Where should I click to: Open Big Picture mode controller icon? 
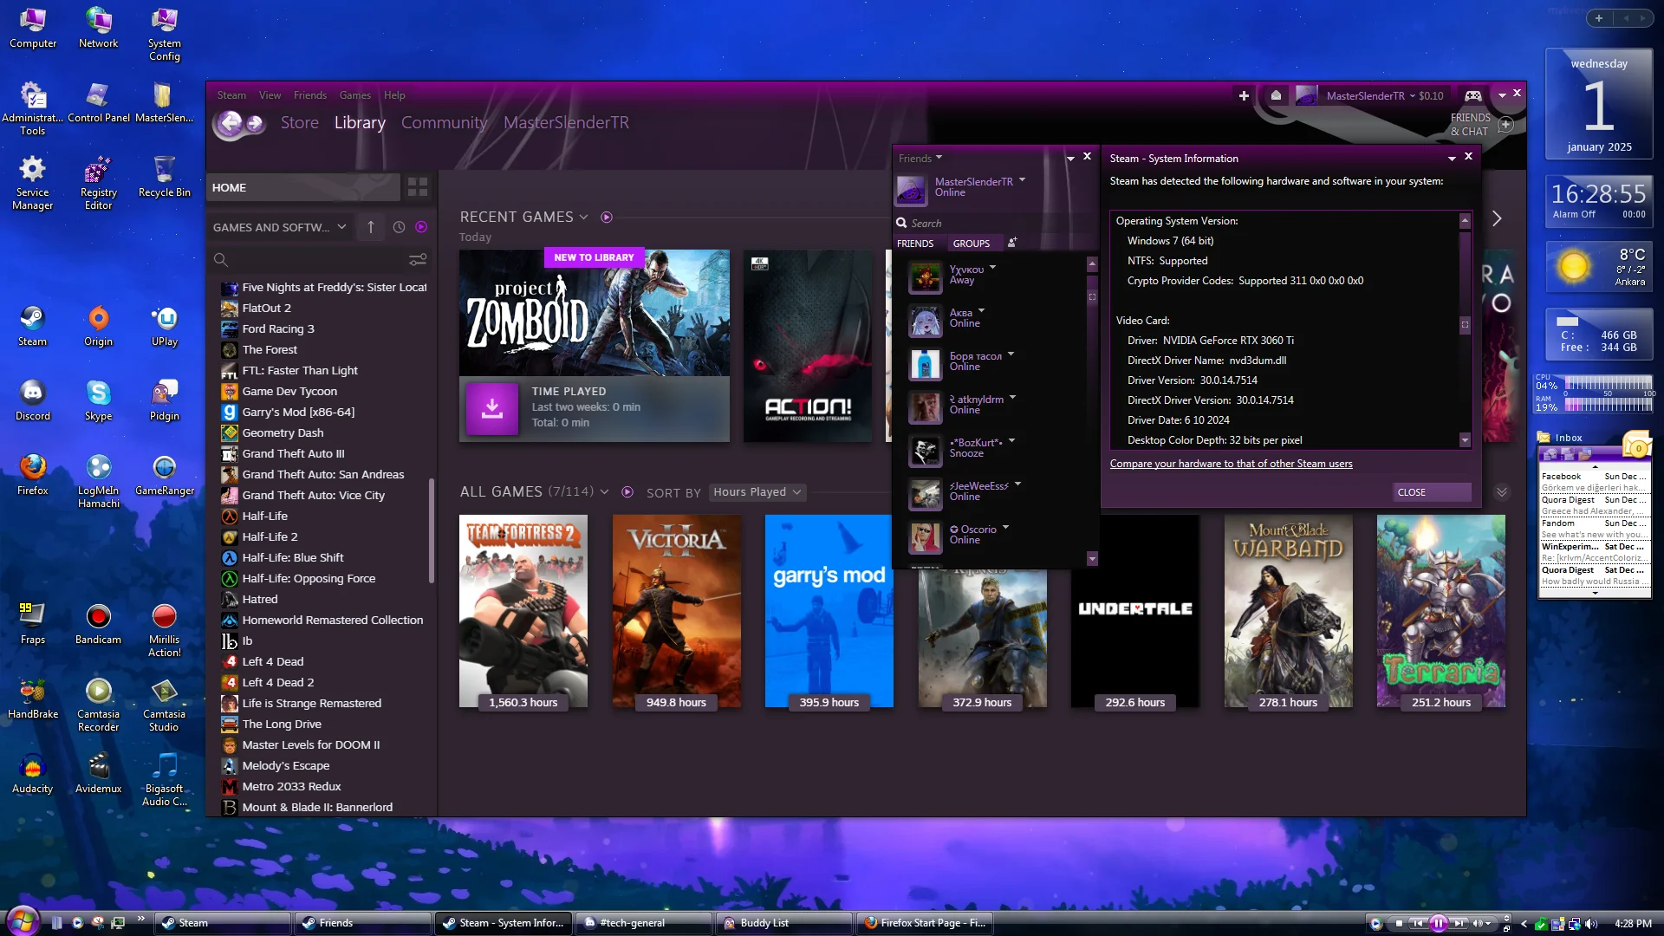(x=1473, y=95)
